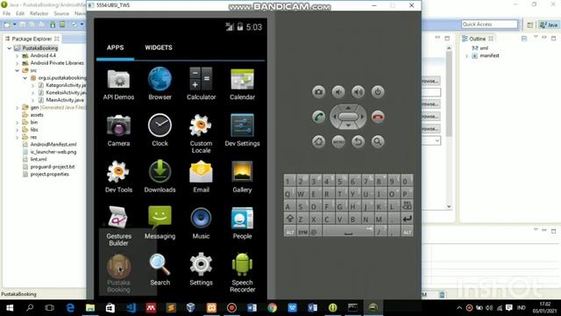Open the Source menu in Eclipse
The height and width of the screenshot is (316, 561).
[61, 14]
